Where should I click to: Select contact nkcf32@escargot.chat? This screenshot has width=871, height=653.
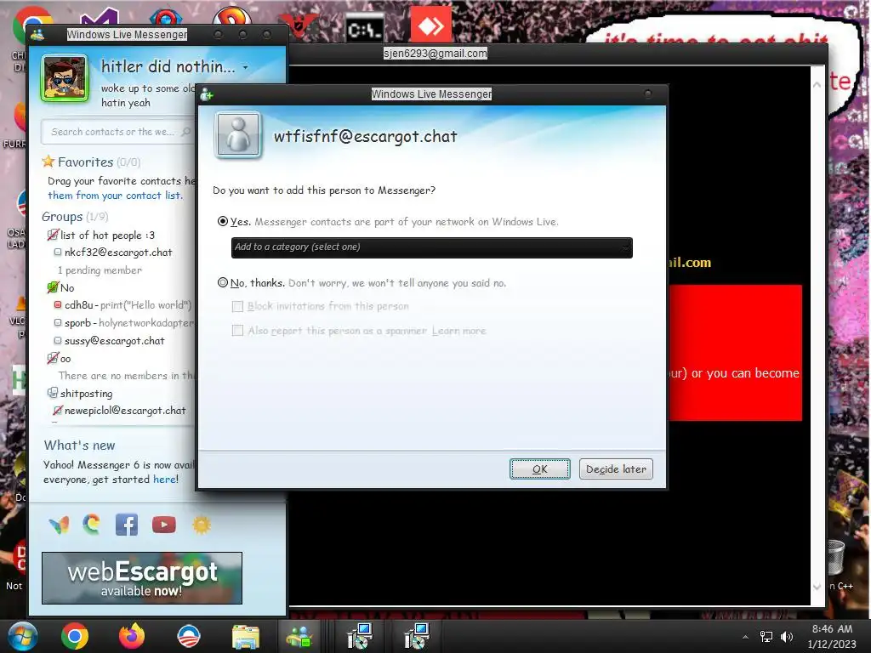pos(117,252)
